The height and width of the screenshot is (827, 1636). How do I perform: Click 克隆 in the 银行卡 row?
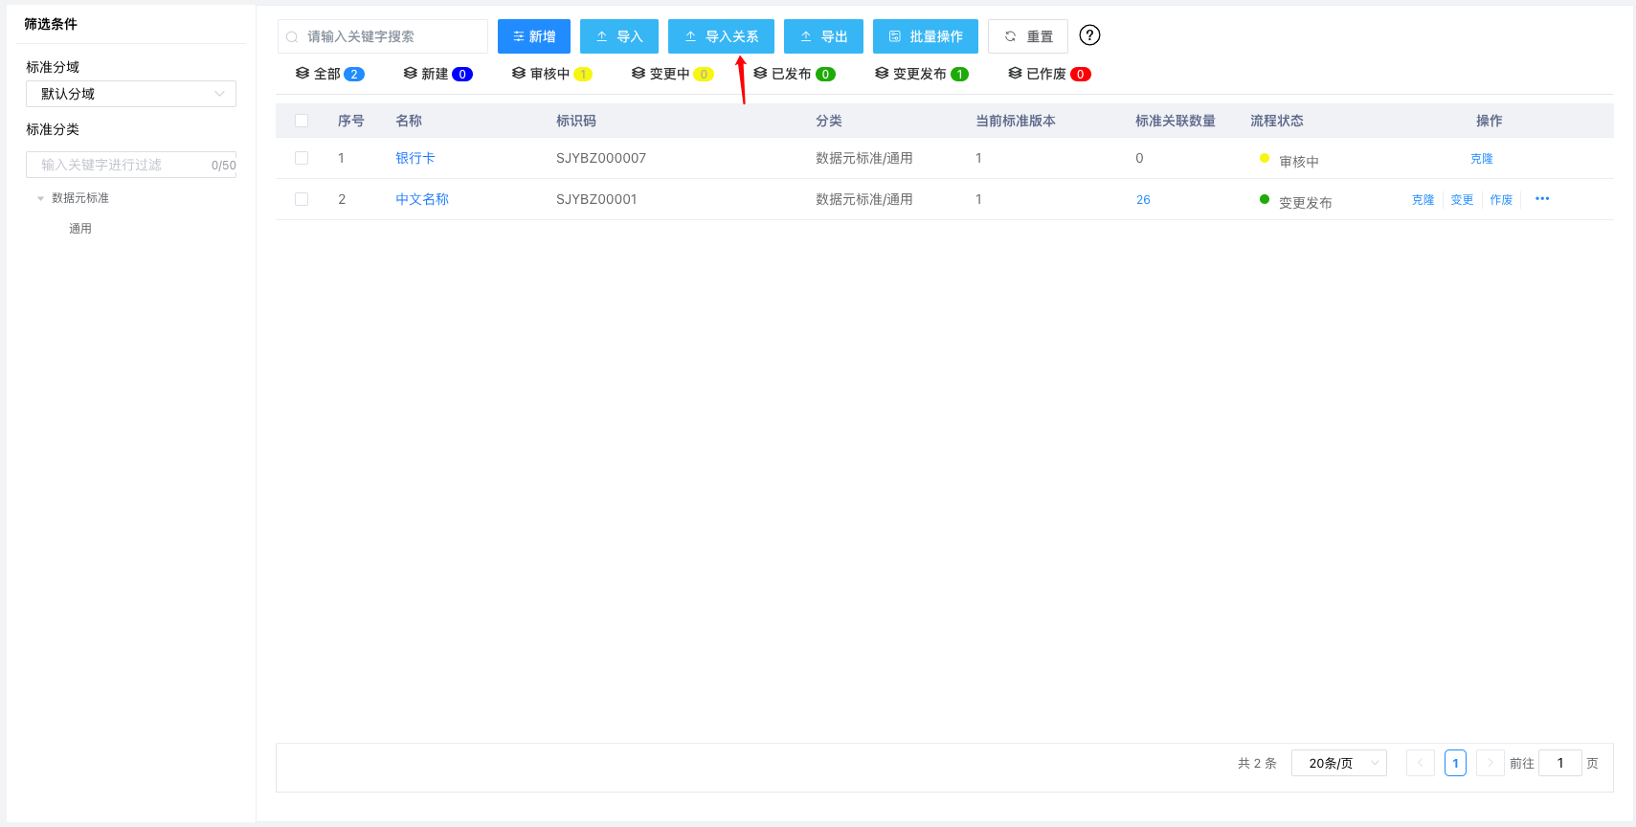coord(1482,159)
